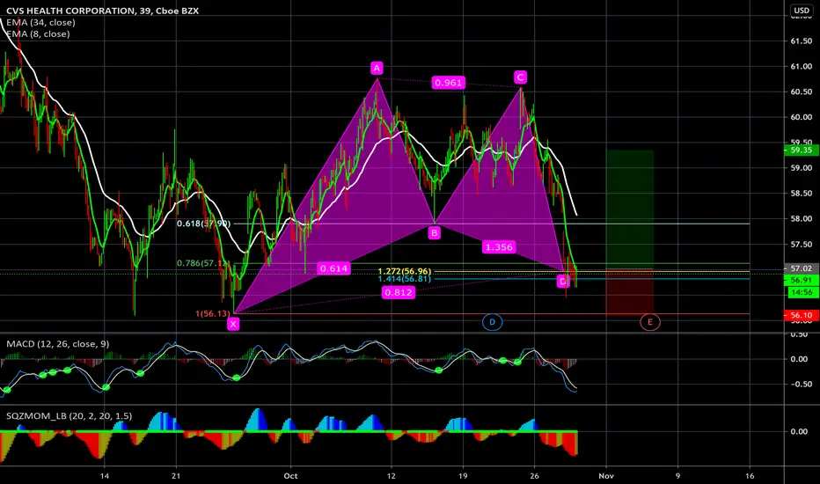
Task: Click the 14 date on time axis
Action: click(105, 475)
